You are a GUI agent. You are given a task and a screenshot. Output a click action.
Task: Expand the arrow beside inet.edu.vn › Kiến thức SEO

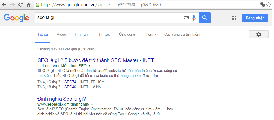point(89,66)
